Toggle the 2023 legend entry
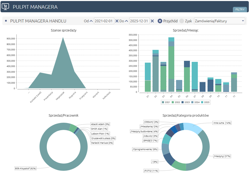 [186, 102]
